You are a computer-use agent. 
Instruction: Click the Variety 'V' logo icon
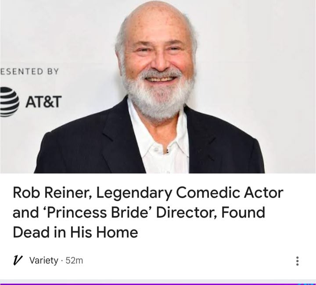[x=18, y=260]
